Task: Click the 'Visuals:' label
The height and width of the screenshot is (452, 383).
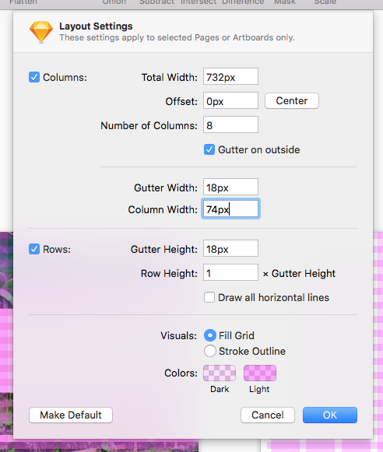Action: [178, 335]
